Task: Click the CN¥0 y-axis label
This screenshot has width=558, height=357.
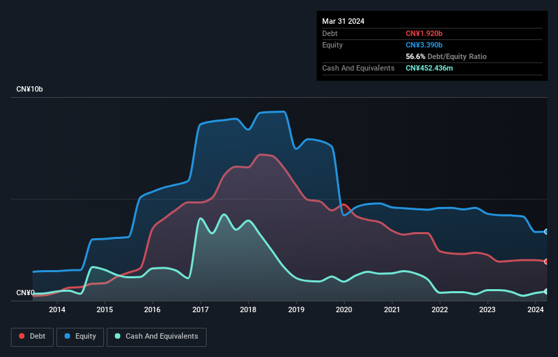Action: [x=25, y=293]
